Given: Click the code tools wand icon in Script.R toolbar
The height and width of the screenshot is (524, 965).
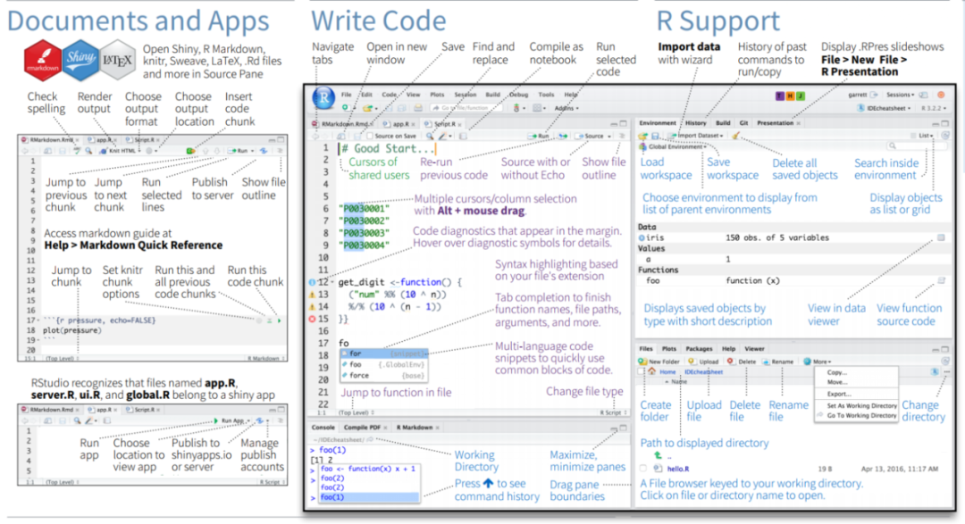Looking at the screenshot, I should tap(442, 136).
